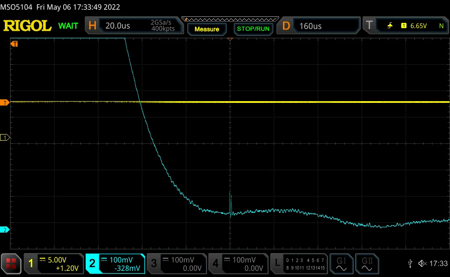Open memory depth 400kpts setting

click(163, 29)
